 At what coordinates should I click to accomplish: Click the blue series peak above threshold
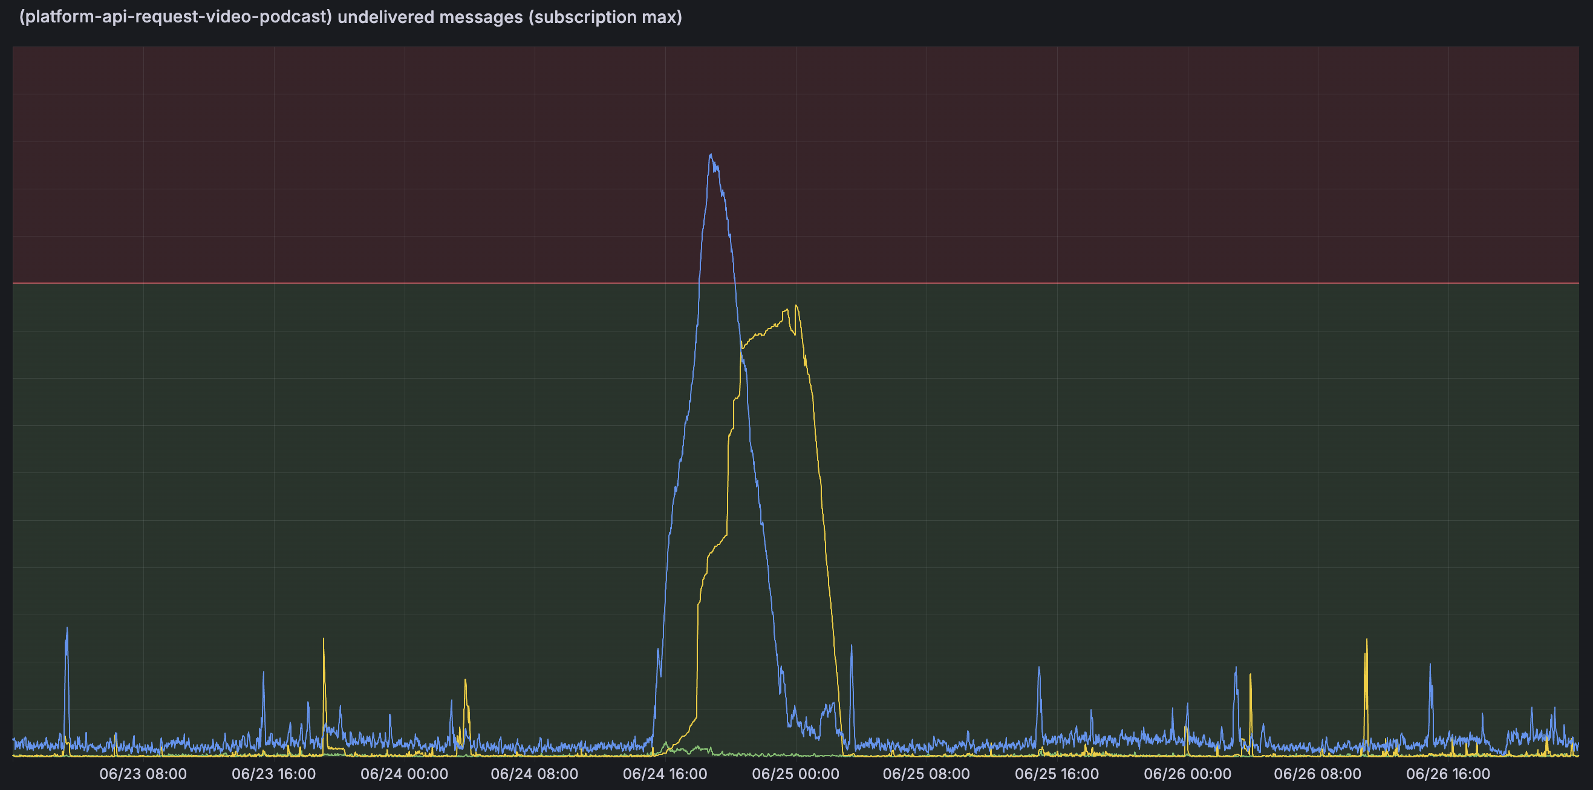pos(711,155)
